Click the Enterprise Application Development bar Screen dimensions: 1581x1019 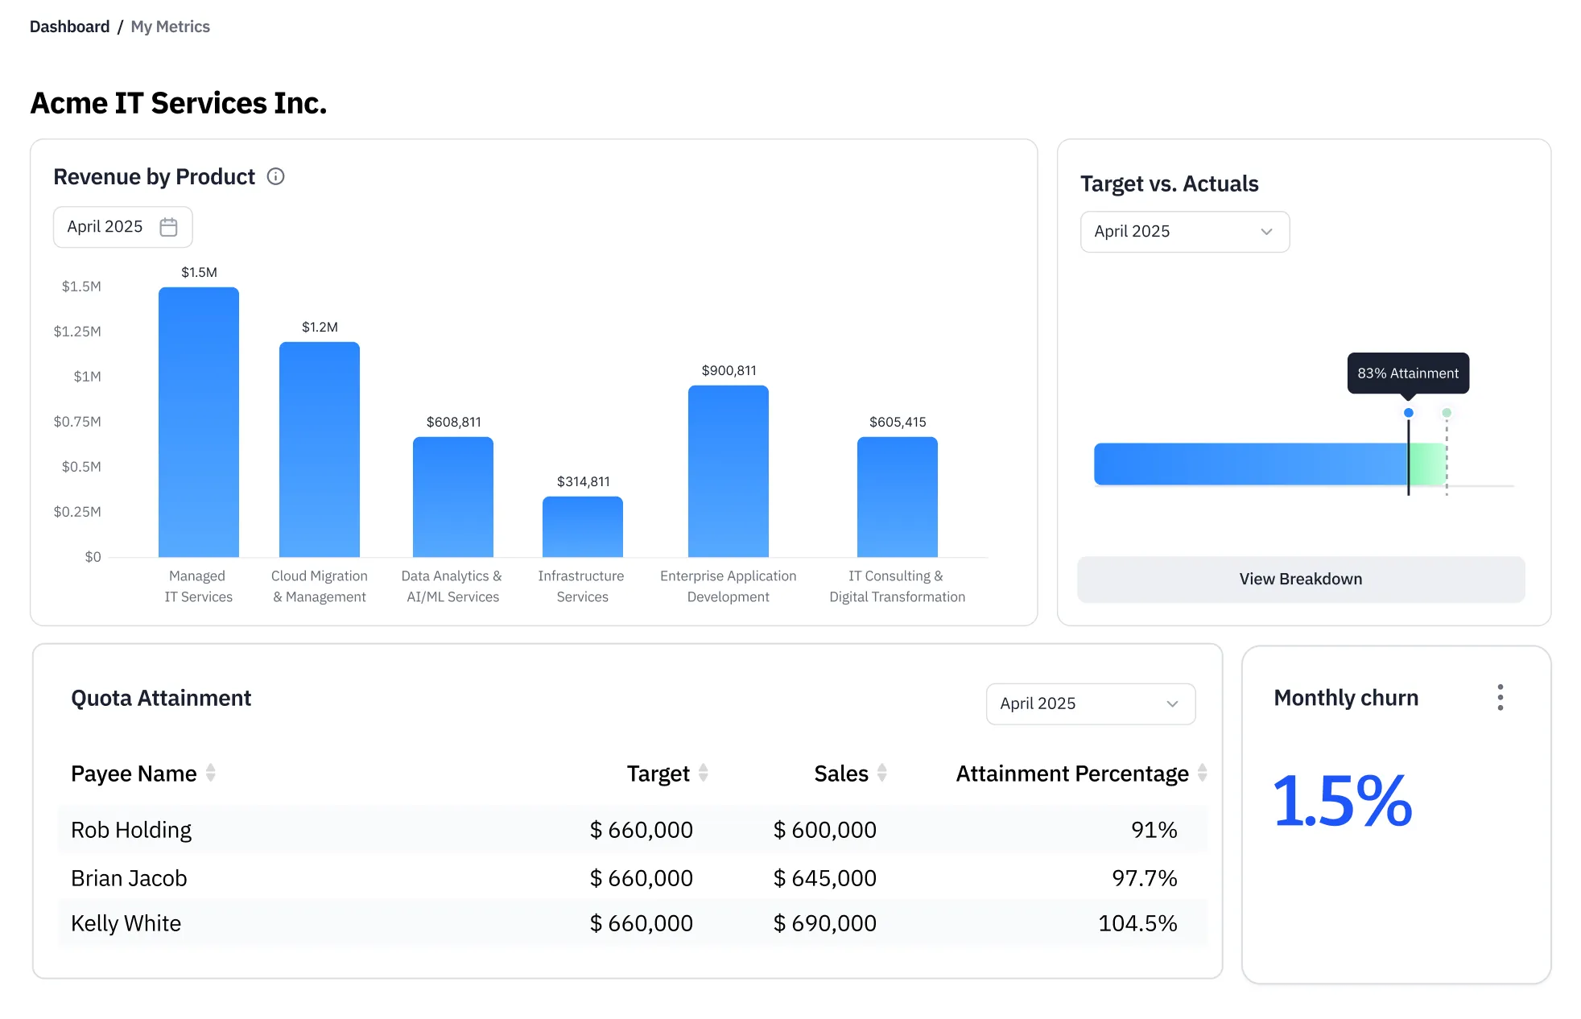tap(729, 471)
